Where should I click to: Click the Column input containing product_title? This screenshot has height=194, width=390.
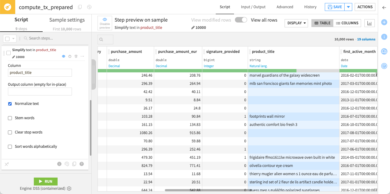[x=40, y=73]
